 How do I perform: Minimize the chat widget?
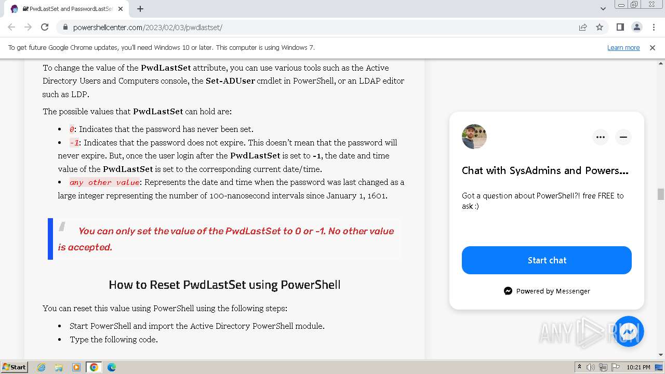click(x=623, y=137)
